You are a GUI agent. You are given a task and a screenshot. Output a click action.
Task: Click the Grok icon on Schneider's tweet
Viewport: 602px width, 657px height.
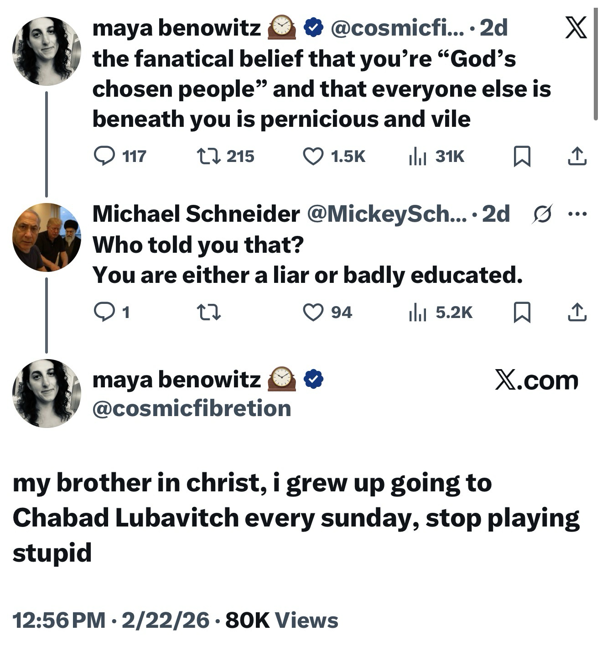pos(543,214)
